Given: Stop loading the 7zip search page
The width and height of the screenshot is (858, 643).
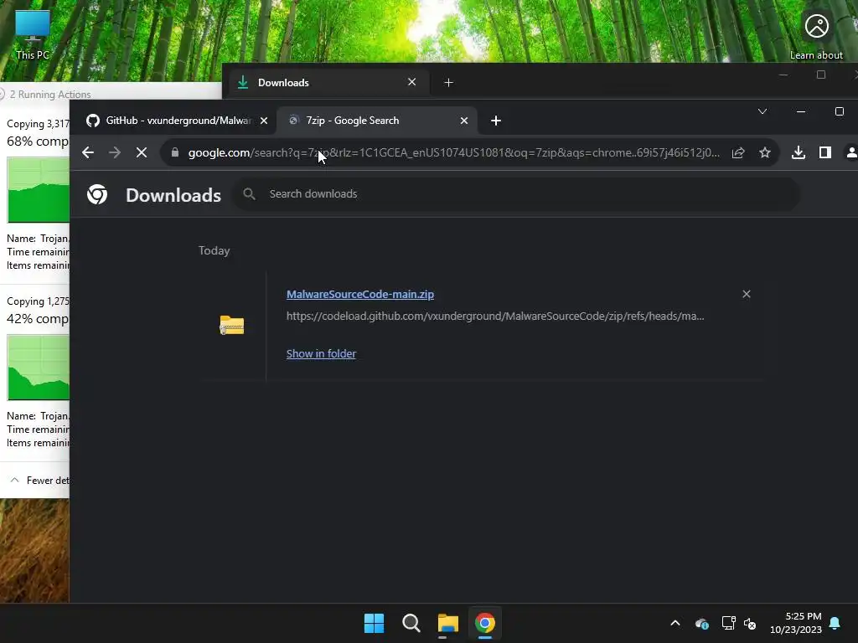Looking at the screenshot, I should pos(141,152).
